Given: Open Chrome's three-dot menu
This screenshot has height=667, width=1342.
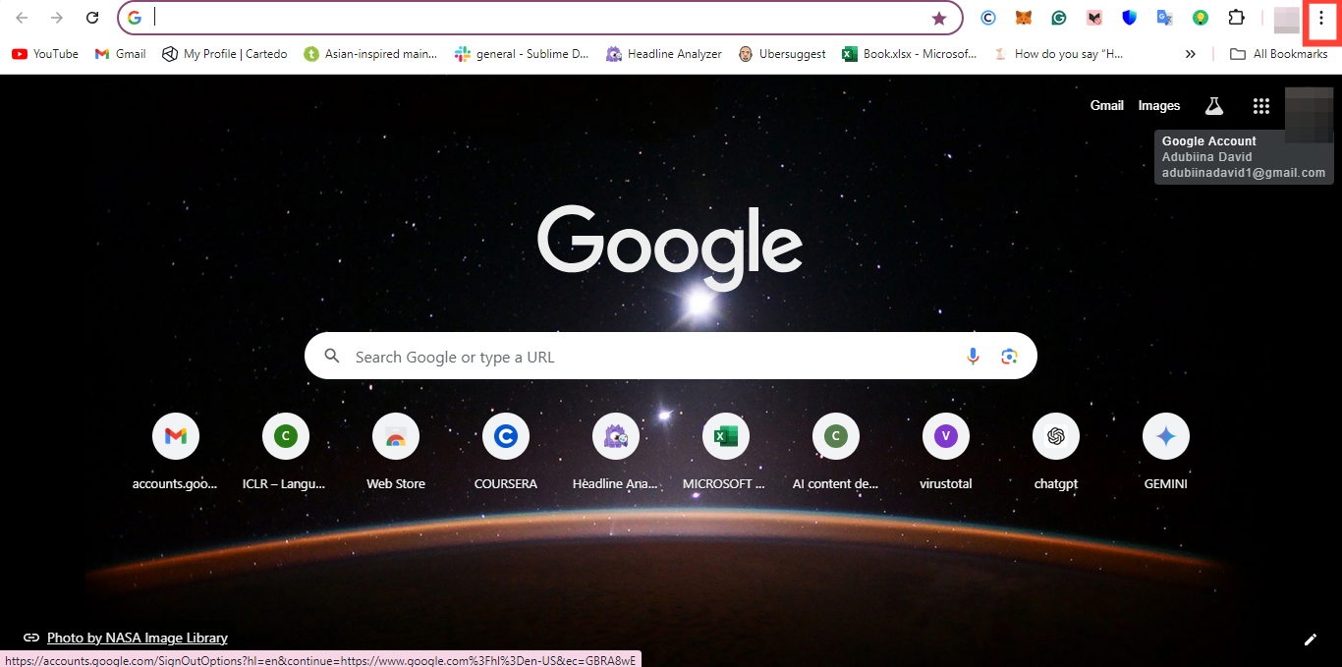Looking at the screenshot, I should tap(1321, 19).
